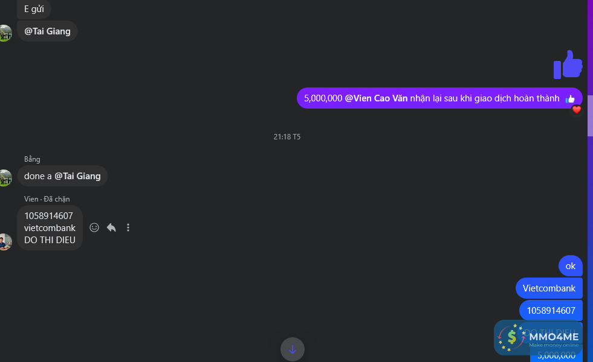
Task: Jump to latest messages with down arrow
Action: (x=293, y=349)
